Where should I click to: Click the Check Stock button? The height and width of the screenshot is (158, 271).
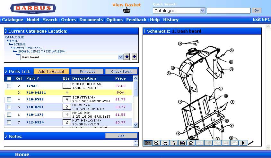[121, 71]
